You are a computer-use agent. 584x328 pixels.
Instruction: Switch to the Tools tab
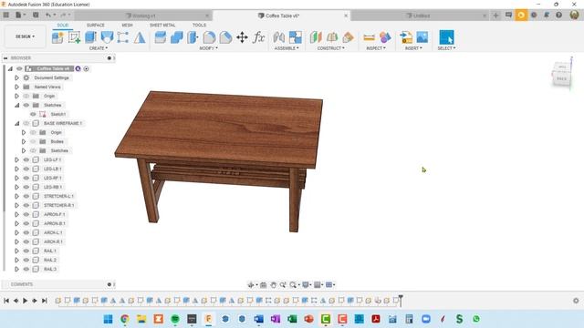click(199, 25)
